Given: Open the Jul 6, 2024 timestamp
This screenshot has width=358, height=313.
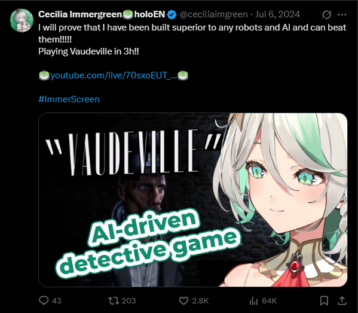Looking at the screenshot, I should [277, 14].
